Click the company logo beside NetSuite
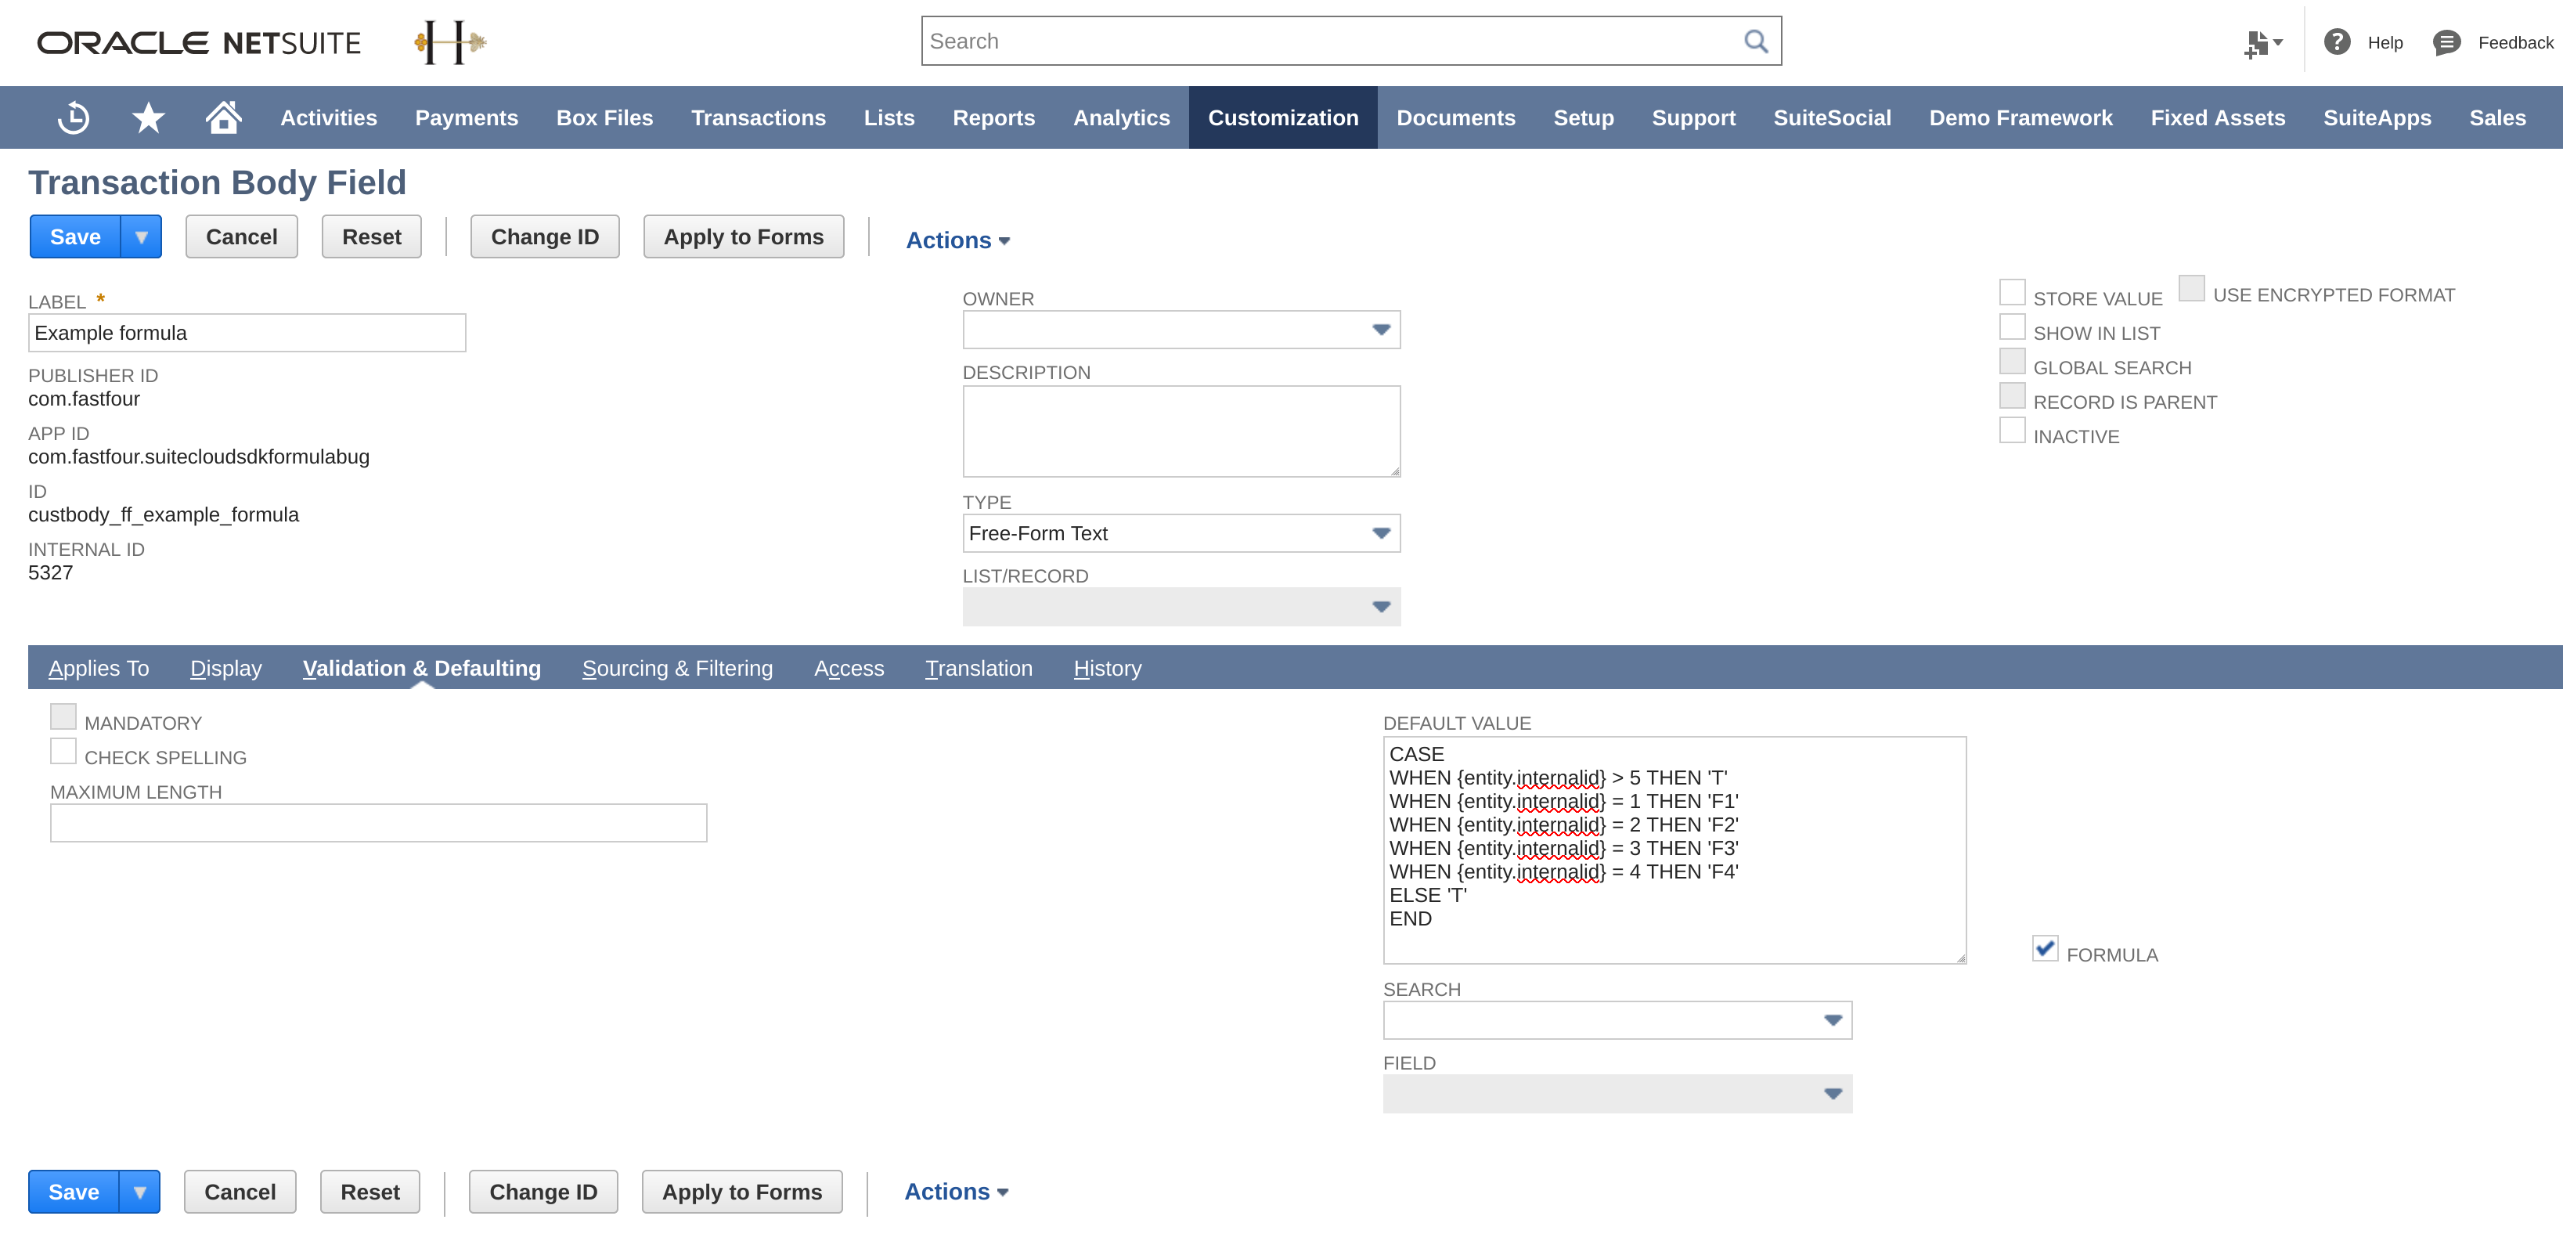Screen dimensions: 2563x1252 click(x=449, y=41)
